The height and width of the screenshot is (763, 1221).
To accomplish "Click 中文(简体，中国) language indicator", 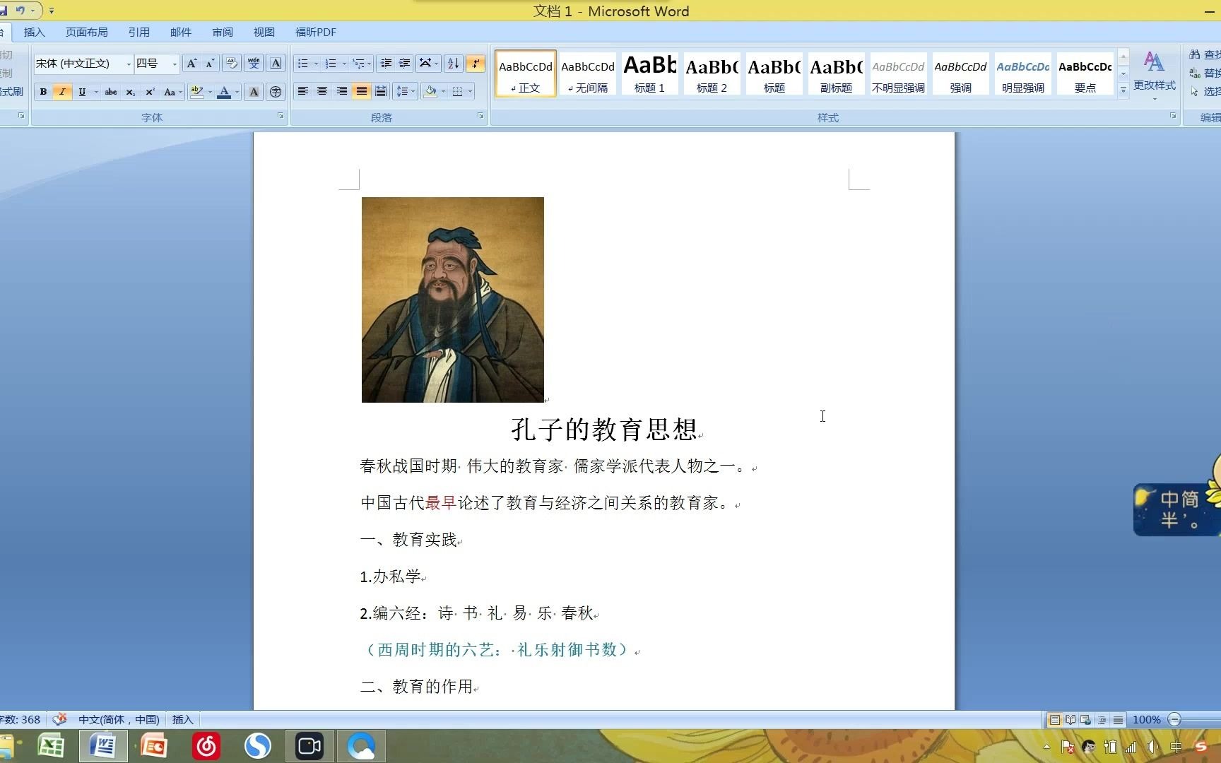I will pyautogui.click(x=119, y=719).
